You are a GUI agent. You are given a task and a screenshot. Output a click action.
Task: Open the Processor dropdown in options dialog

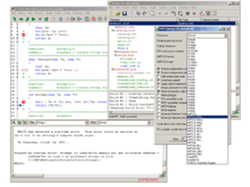(225, 35)
